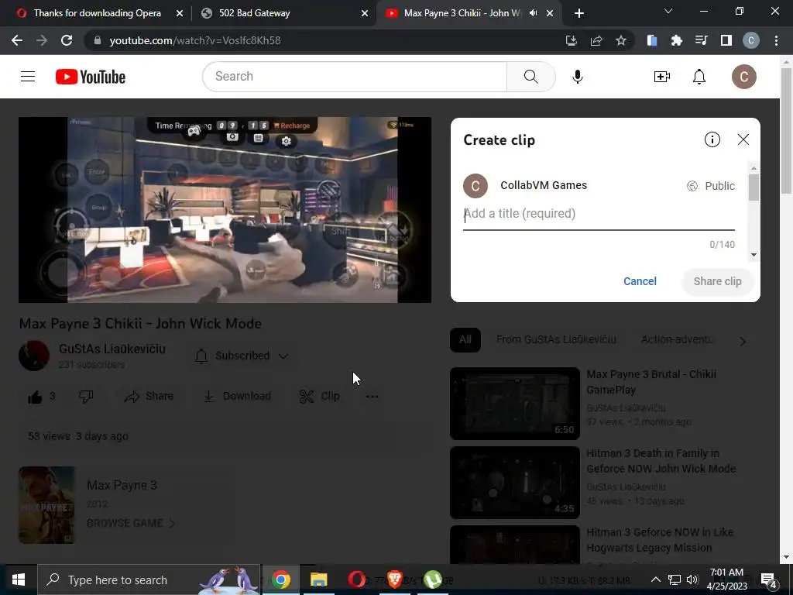793x595 pixels.
Task: Open uTorrent from taskbar
Action: [x=433, y=580]
